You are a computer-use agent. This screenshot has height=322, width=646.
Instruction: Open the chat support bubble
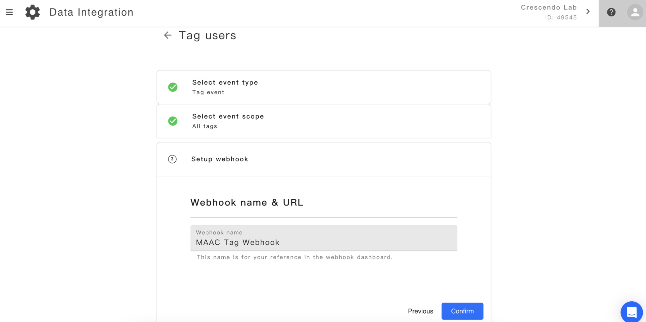pos(632,312)
